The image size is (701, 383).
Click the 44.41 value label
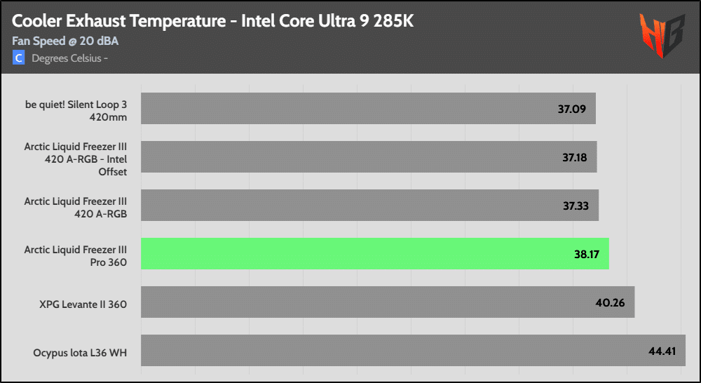point(662,350)
